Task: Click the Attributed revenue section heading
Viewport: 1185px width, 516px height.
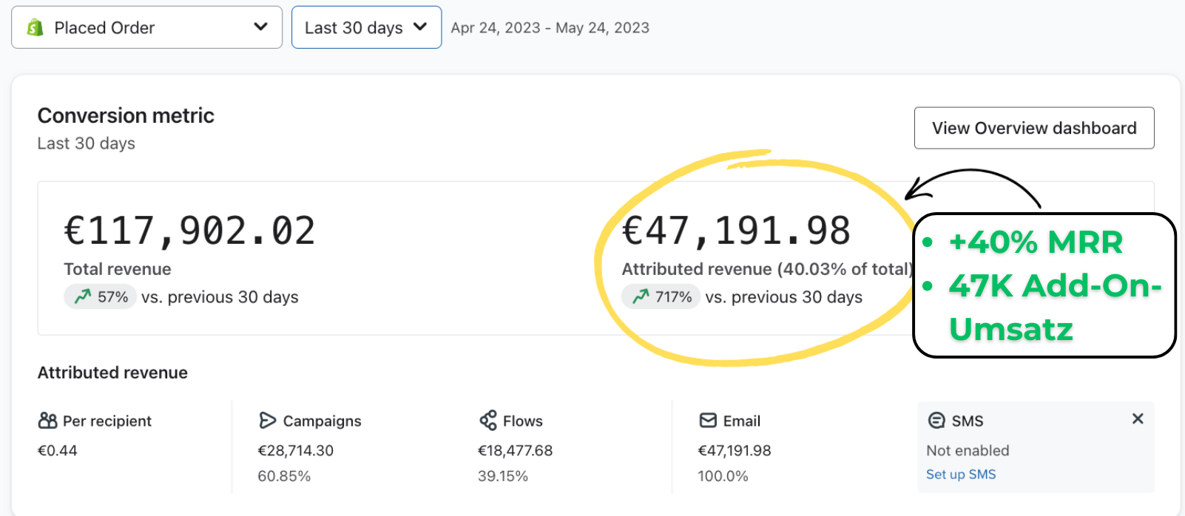Action: click(112, 373)
